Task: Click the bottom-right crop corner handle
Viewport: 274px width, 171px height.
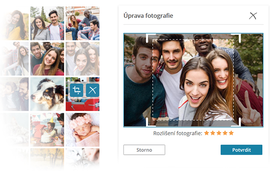Action: click(x=238, y=124)
